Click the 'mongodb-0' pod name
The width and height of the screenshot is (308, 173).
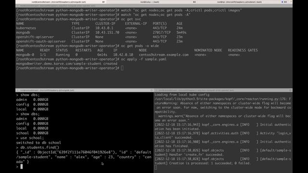point(25,55)
